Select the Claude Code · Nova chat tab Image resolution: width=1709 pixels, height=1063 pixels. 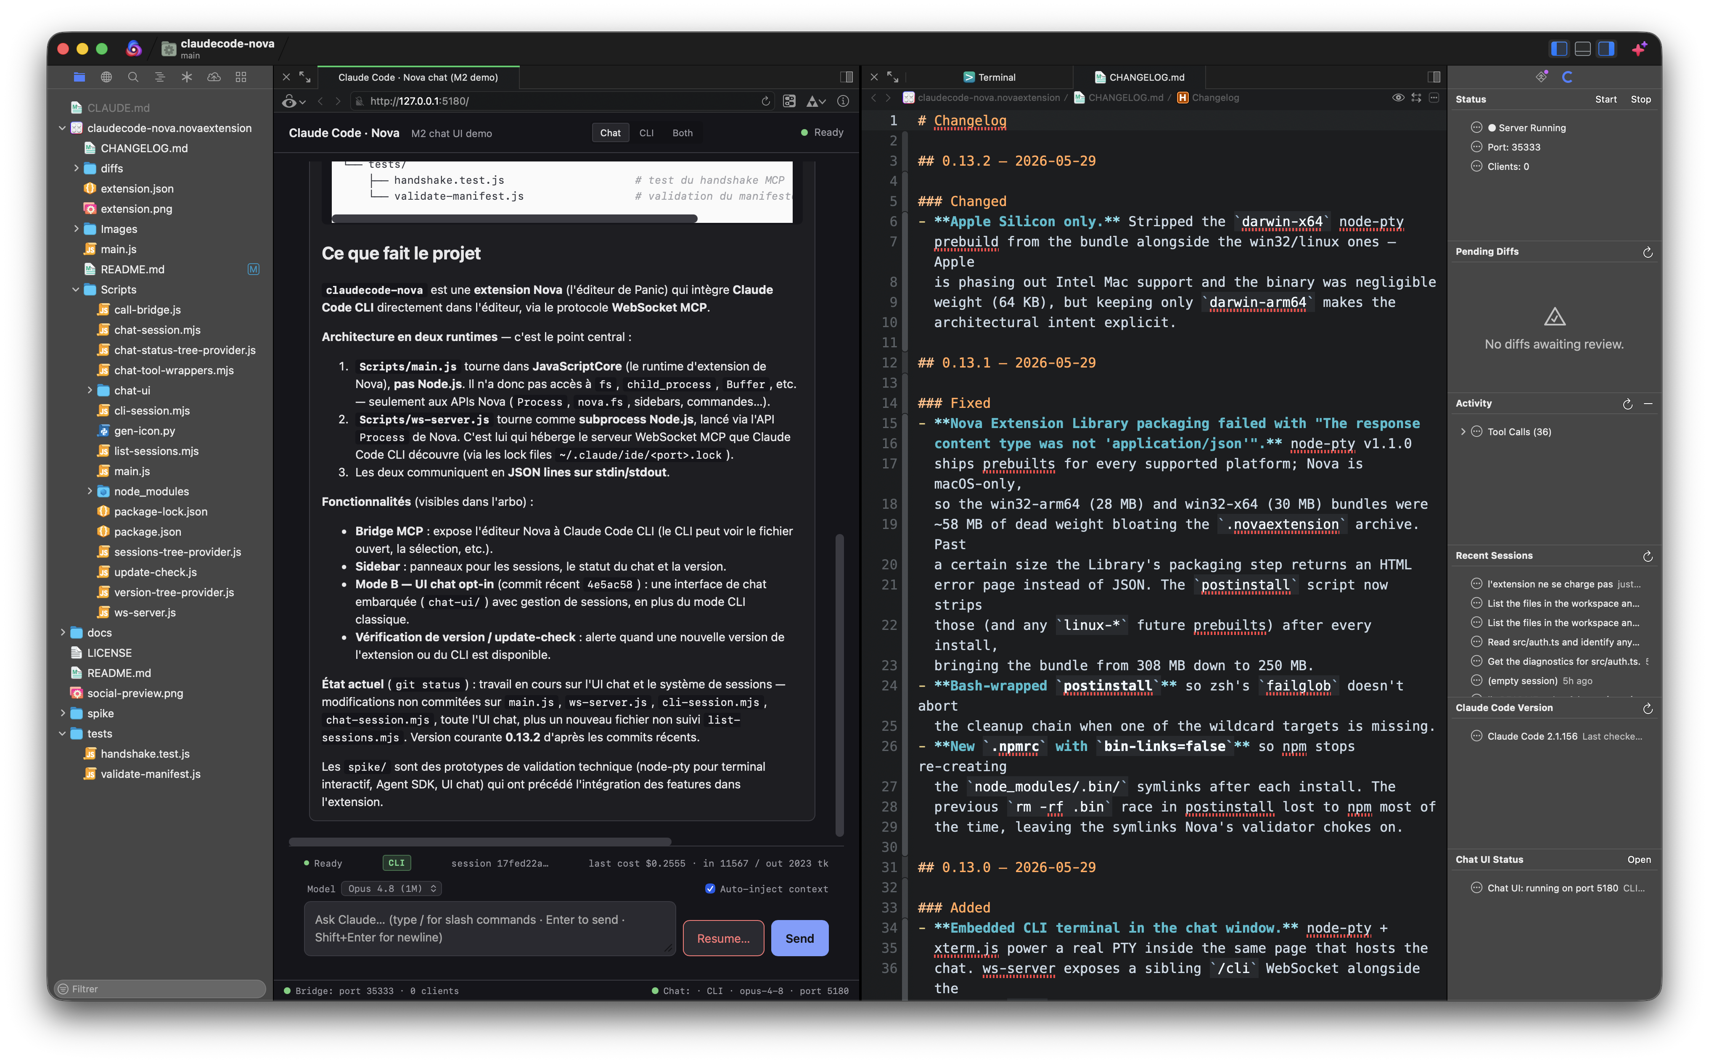(418, 77)
